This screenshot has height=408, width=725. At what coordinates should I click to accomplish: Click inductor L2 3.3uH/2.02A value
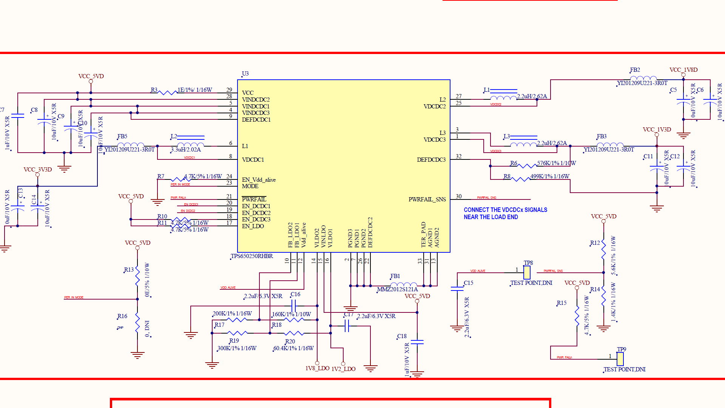click(x=186, y=150)
